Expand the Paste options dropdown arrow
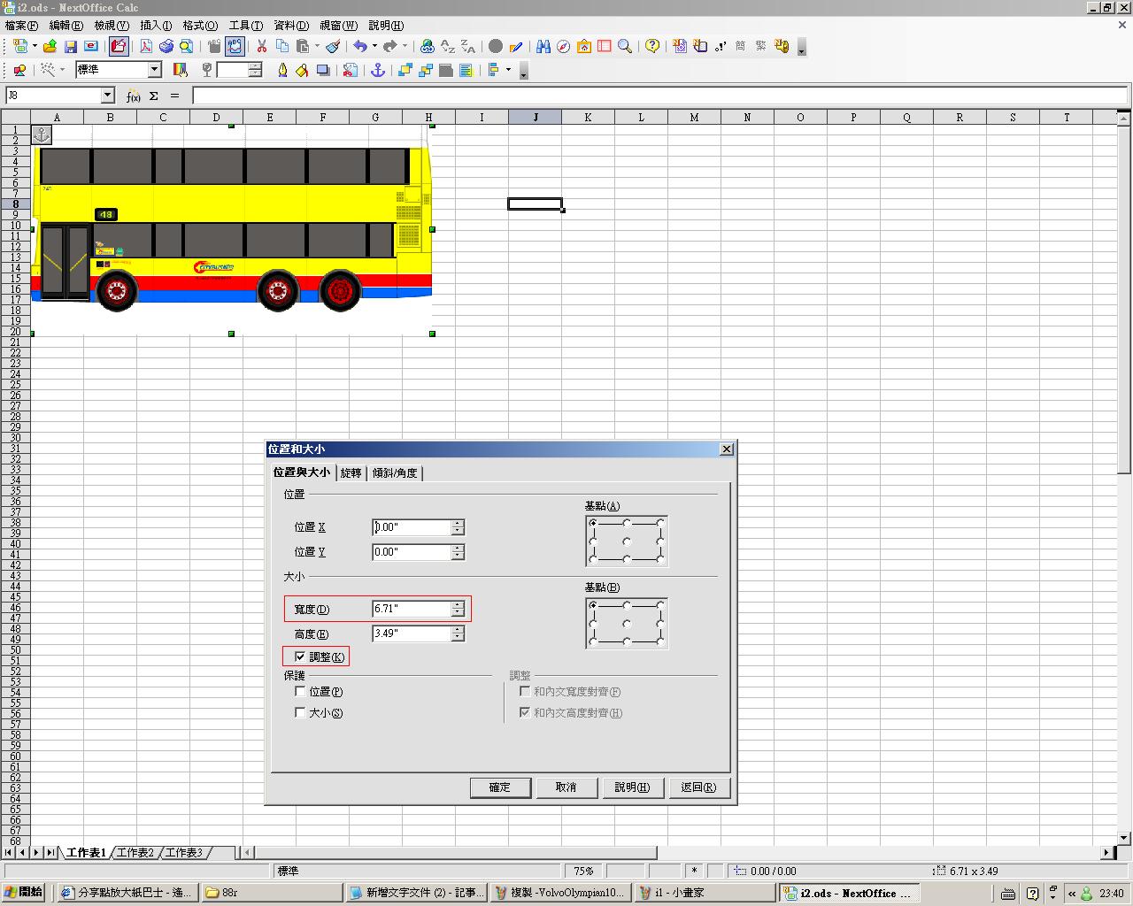 (317, 46)
